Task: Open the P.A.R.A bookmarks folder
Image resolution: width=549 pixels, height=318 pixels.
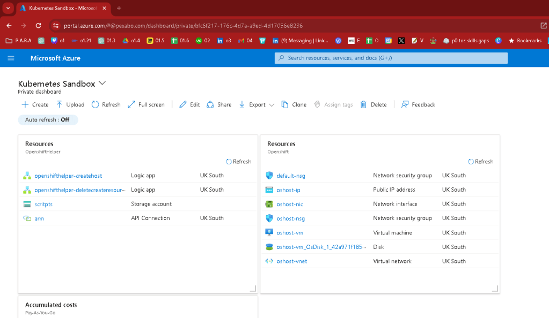Action: (x=19, y=41)
